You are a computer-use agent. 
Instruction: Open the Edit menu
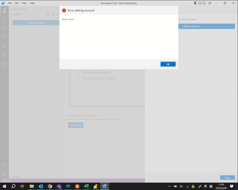(17, 3)
